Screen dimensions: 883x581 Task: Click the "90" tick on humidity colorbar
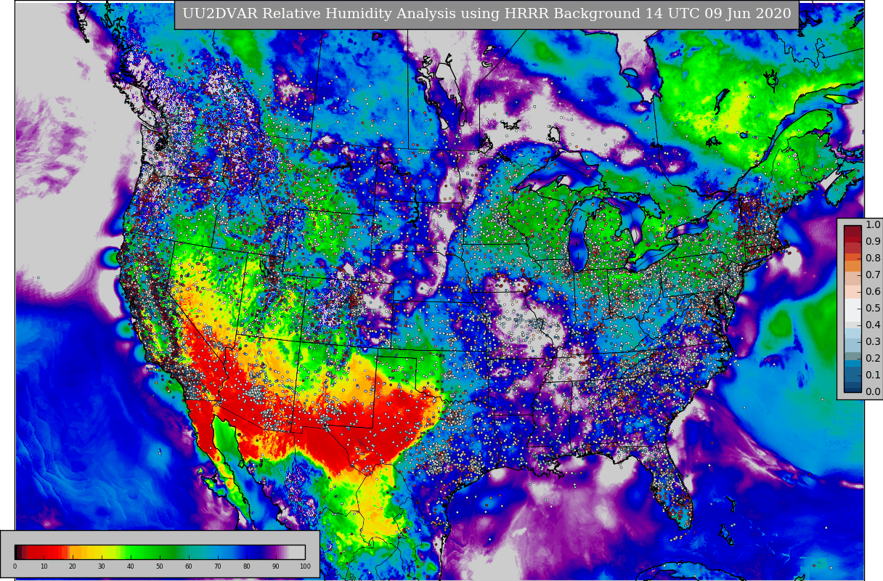276,566
